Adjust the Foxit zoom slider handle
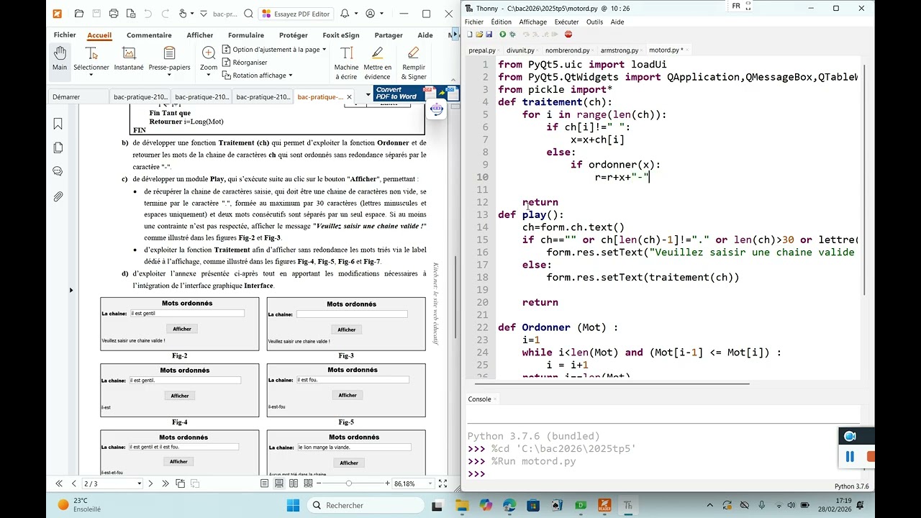 [x=349, y=483]
